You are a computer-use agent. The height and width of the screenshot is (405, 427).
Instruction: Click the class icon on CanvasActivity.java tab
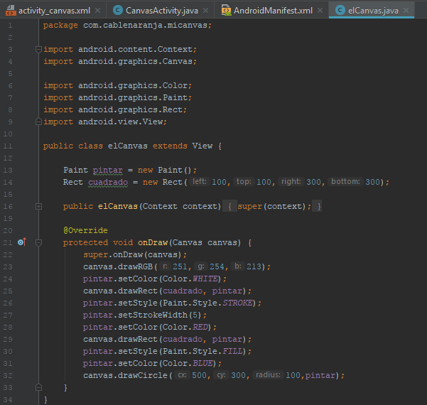(x=118, y=11)
